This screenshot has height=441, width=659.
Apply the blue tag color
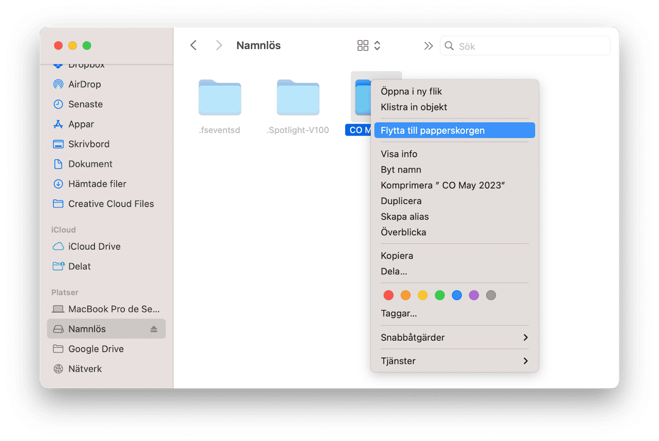457,295
